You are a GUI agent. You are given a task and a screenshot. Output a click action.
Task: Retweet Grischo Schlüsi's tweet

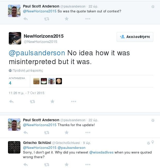click(x=46, y=164)
